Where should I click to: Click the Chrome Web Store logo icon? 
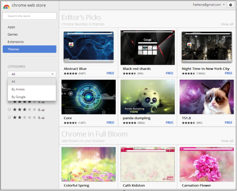pyautogui.click(x=7, y=6)
